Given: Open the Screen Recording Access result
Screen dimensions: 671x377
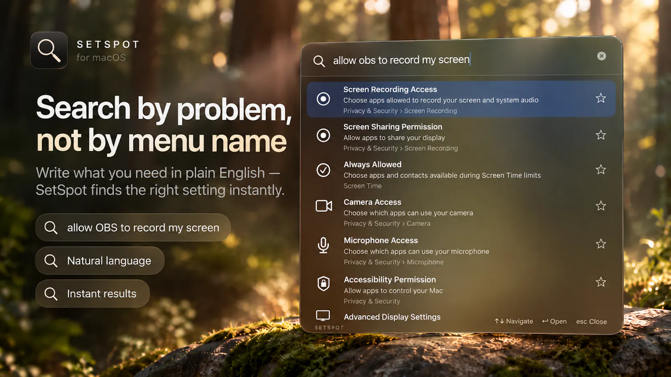Looking at the screenshot, I should 461,99.
